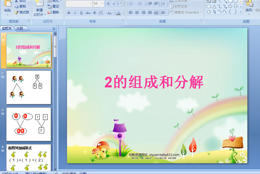Image resolution: width=260 pixels, height=174 pixels.
Task: Toggle text shadow S button
Action: pos(94,13)
